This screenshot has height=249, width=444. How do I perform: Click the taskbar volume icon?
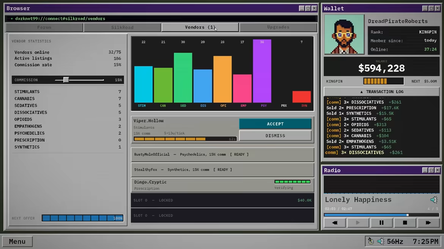381,241
